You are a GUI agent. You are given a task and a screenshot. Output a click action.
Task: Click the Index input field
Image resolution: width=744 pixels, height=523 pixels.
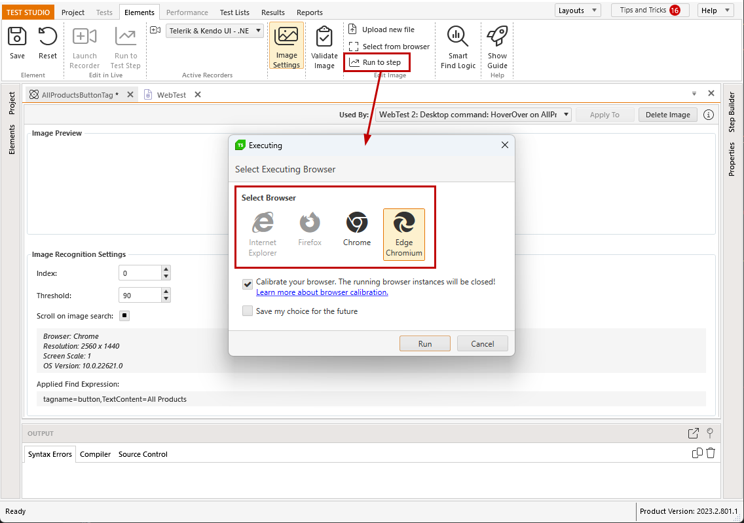tap(140, 273)
